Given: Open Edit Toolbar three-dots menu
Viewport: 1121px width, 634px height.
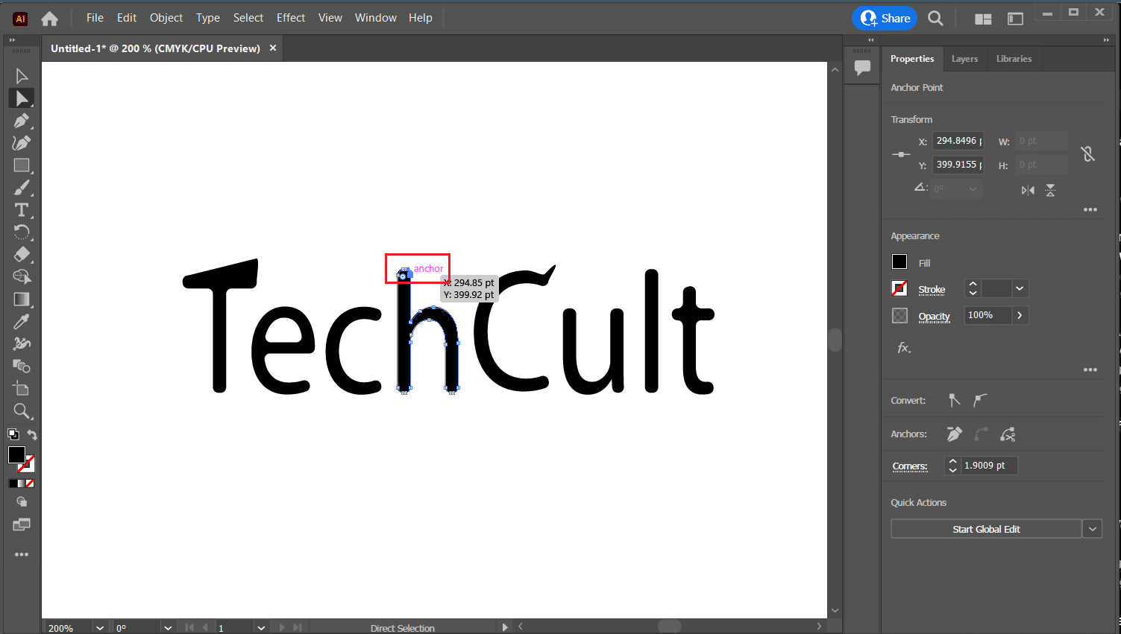Looking at the screenshot, I should point(22,554).
